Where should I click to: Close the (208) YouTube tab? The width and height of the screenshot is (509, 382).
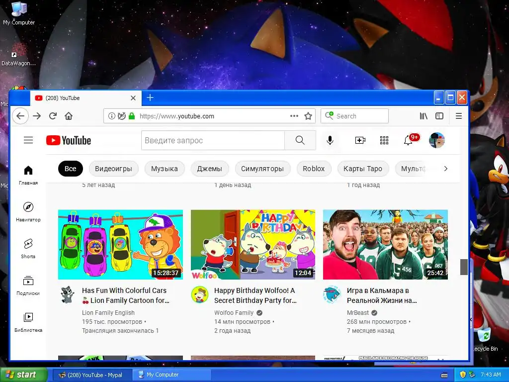tap(133, 98)
